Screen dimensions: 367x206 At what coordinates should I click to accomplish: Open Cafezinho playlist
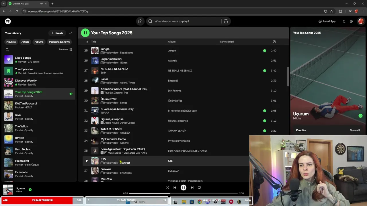point(39,174)
